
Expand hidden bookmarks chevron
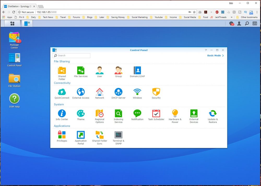231,17
